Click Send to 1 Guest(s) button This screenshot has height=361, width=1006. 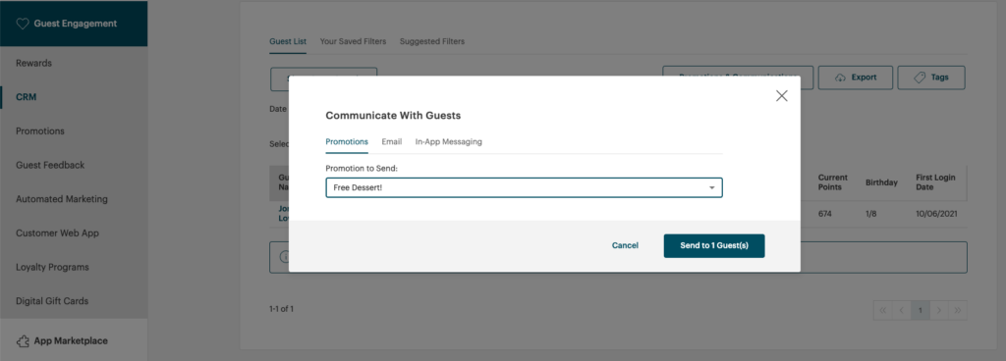714,246
